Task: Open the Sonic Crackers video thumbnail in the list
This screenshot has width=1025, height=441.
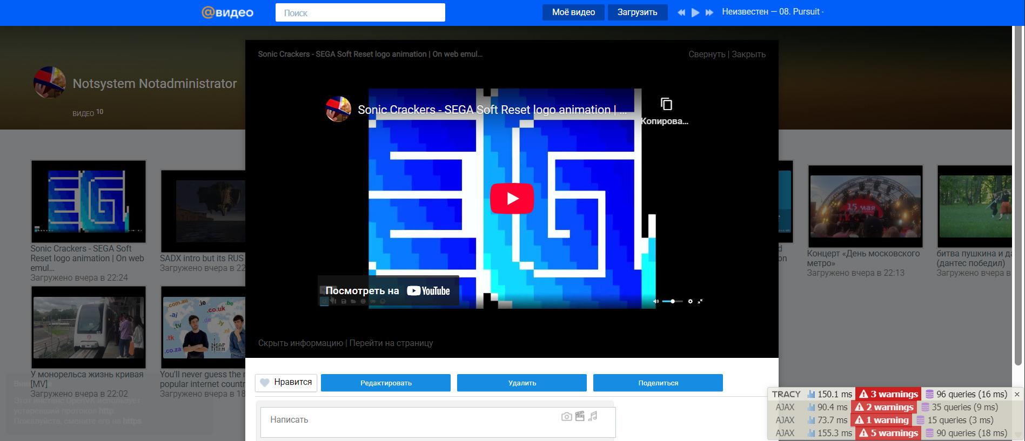Action: (89, 201)
